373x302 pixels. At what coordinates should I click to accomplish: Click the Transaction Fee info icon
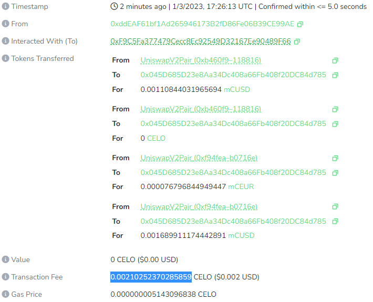pos(5,277)
